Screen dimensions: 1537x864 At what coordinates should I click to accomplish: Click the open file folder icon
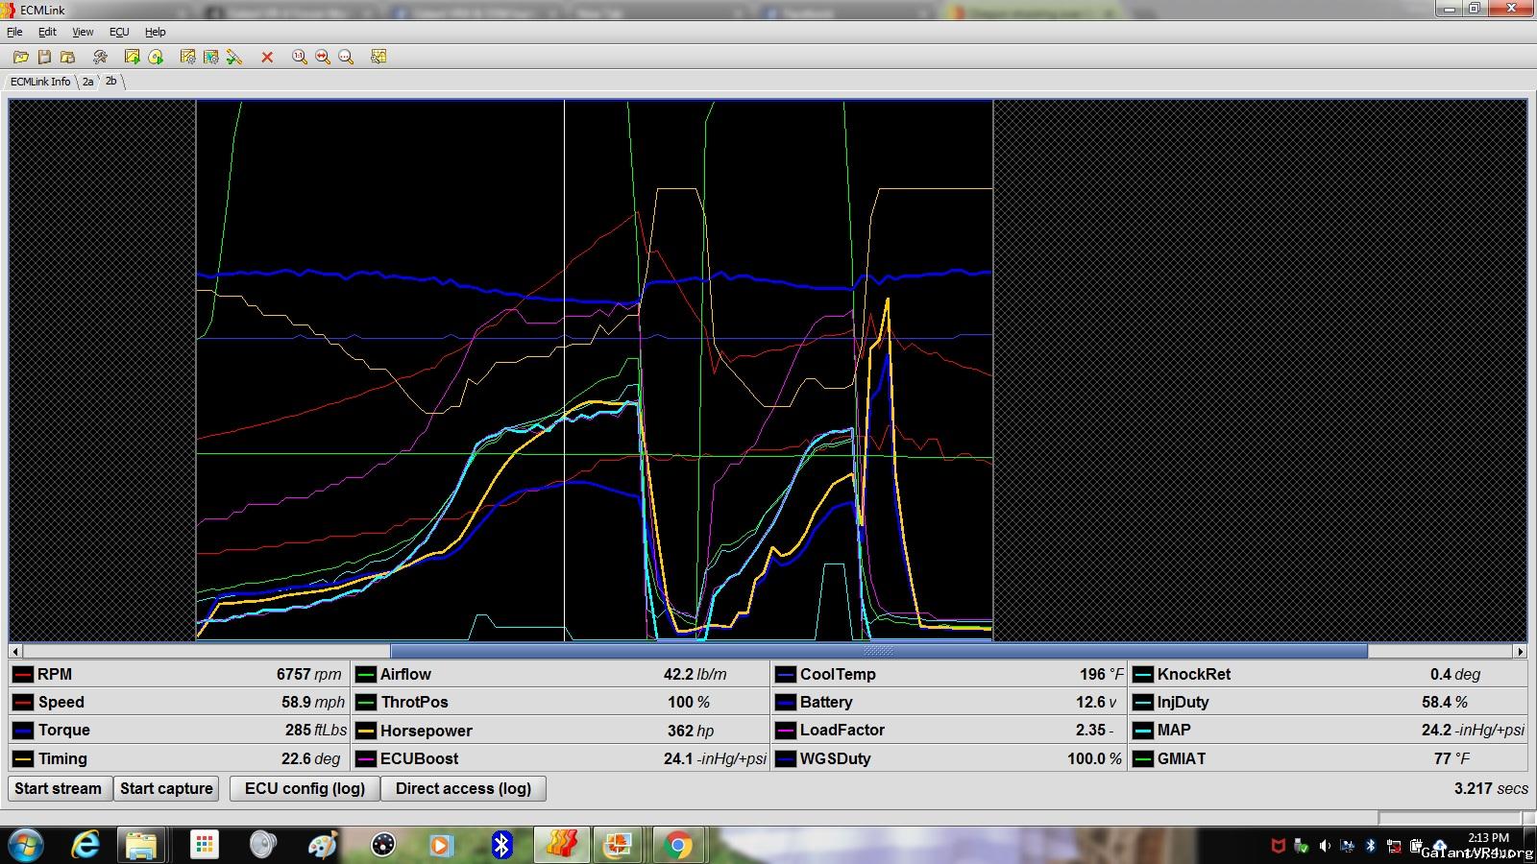click(x=20, y=57)
